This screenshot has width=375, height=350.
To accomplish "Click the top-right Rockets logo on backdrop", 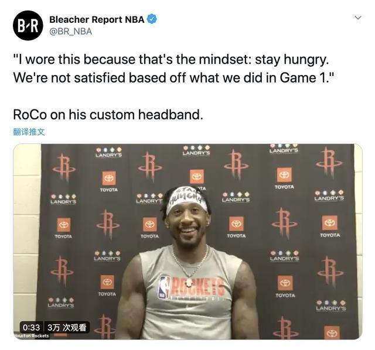I will point(329,163).
